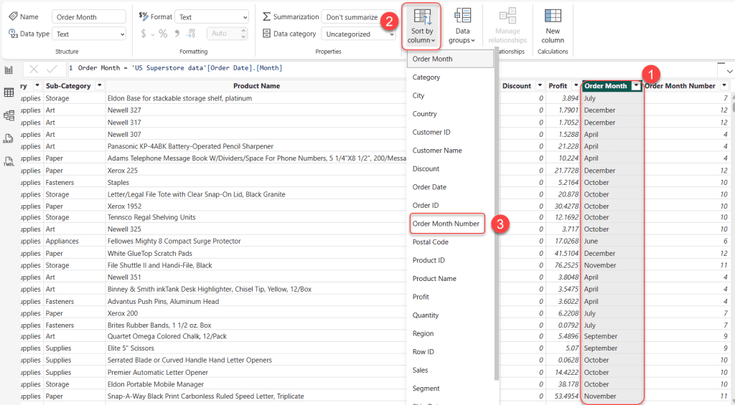This screenshot has height=405, width=735.
Task: Apply thousands separator comma icon
Action: (x=177, y=34)
